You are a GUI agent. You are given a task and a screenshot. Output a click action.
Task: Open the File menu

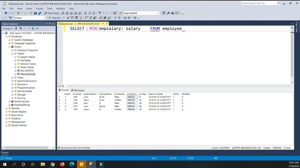click(4, 8)
